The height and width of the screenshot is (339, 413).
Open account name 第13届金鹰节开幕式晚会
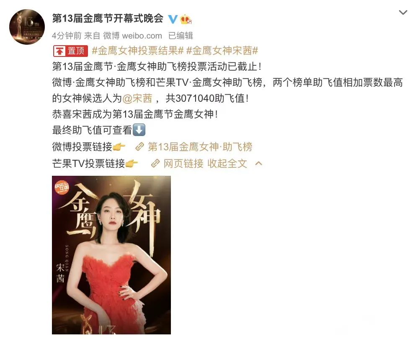pyautogui.click(x=108, y=18)
